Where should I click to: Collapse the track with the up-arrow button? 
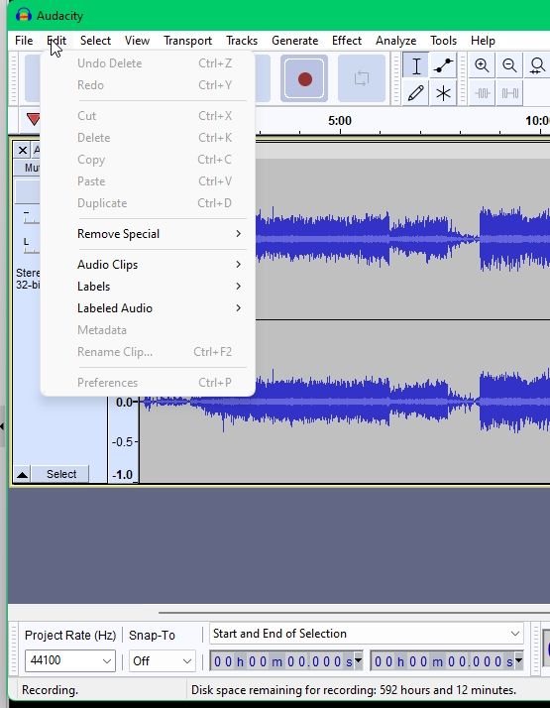pos(22,474)
